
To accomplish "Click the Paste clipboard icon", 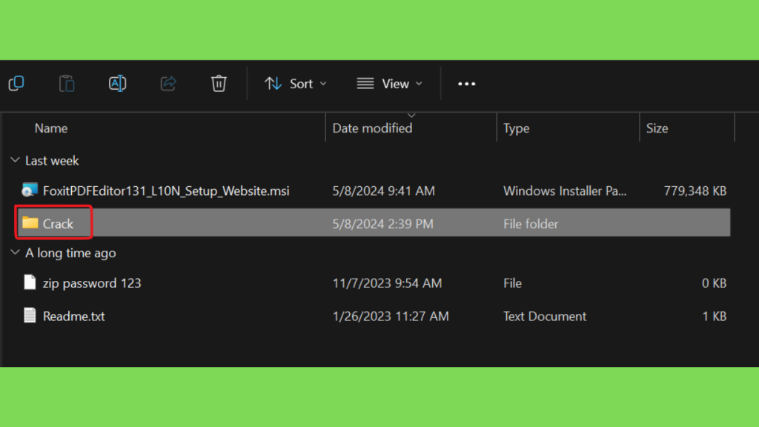I will 67,83.
